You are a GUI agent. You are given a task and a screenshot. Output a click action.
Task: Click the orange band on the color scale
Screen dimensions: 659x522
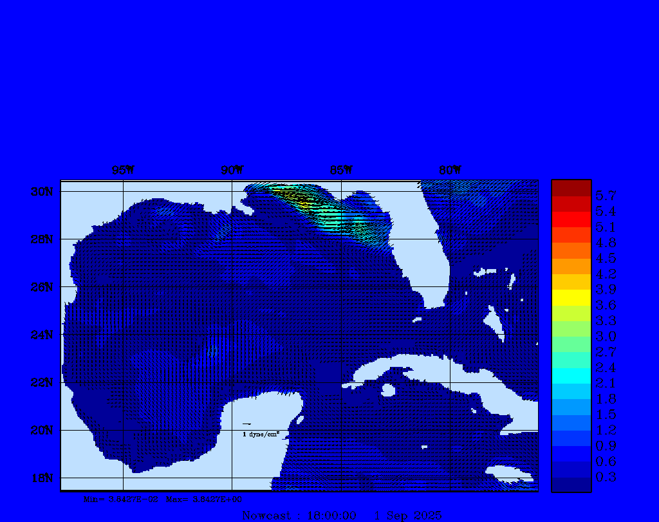(x=571, y=266)
